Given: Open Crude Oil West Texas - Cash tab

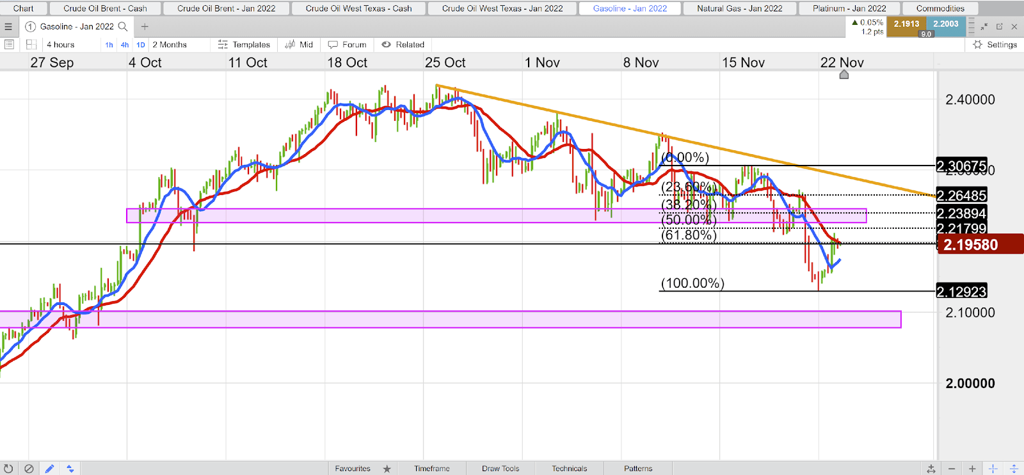Looking at the screenshot, I should point(358,8).
